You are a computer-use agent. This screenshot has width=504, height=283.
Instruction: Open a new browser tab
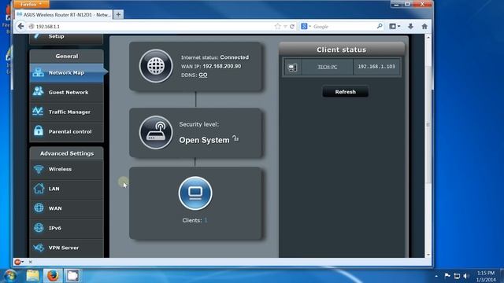pyautogui.click(x=118, y=14)
